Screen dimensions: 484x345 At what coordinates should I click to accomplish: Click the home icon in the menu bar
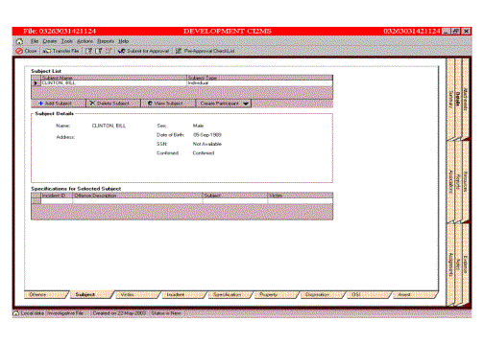(19, 41)
